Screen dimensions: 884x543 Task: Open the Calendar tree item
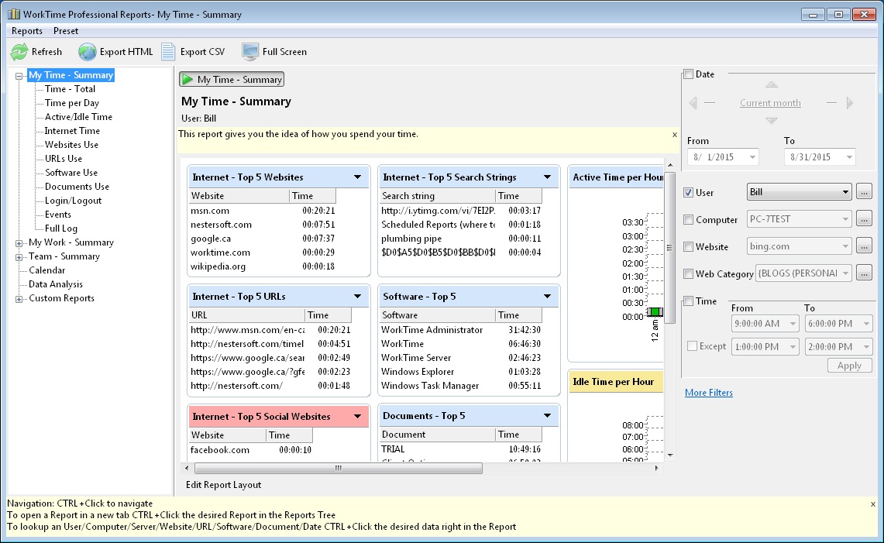click(x=46, y=270)
